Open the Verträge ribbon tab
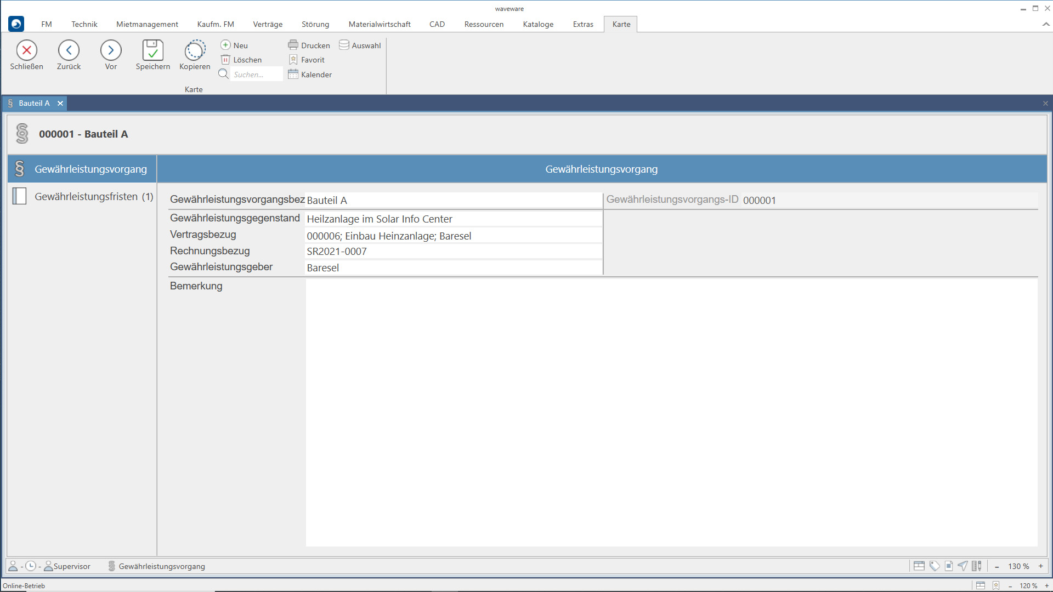 pyautogui.click(x=268, y=24)
